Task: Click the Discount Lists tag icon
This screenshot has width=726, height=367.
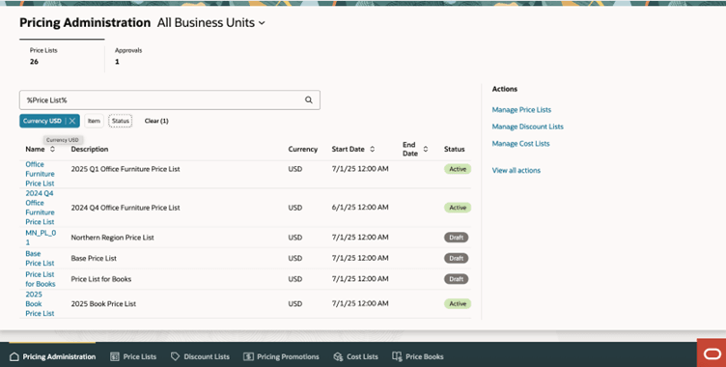Action: 175,356
